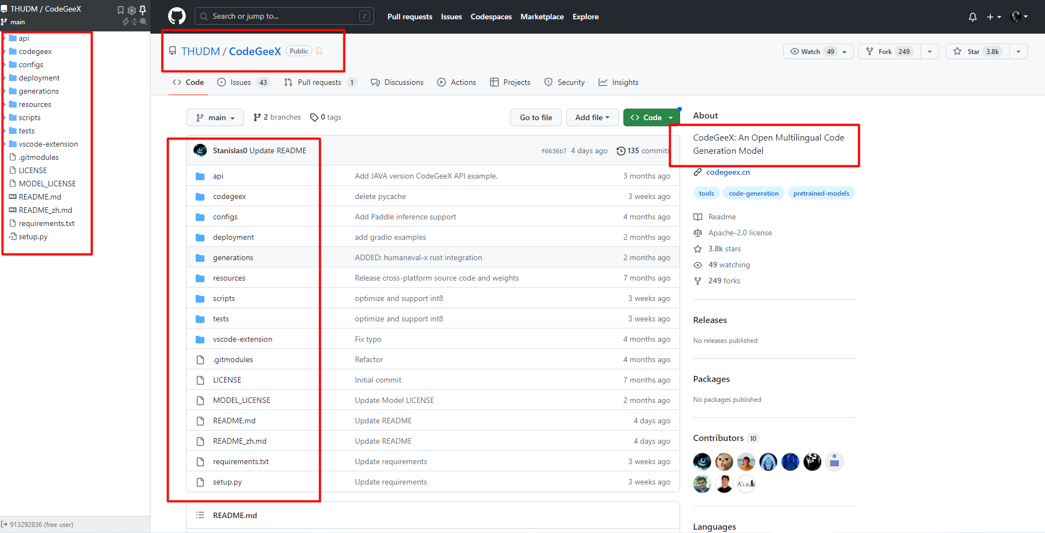Viewport: 1045px width, 533px height.
Task: Open the Projects tab
Action: [510, 82]
